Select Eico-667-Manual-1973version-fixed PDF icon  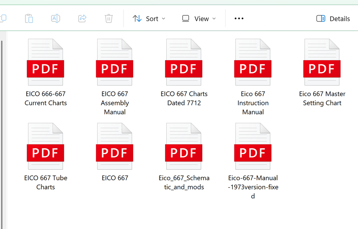point(253,146)
